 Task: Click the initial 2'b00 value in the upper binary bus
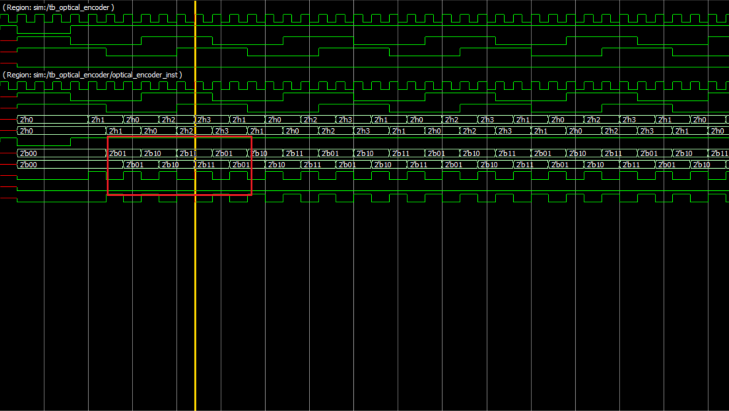[62, 153]
